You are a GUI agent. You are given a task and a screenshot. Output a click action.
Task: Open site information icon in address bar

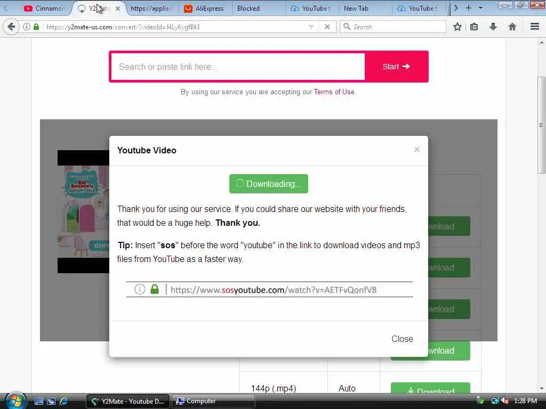coord(27,27)
